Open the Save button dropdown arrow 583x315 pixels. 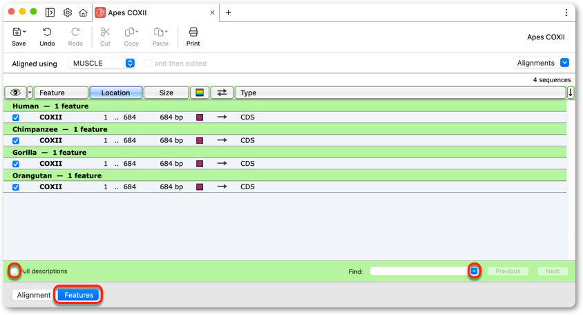[x=24, y=32]
